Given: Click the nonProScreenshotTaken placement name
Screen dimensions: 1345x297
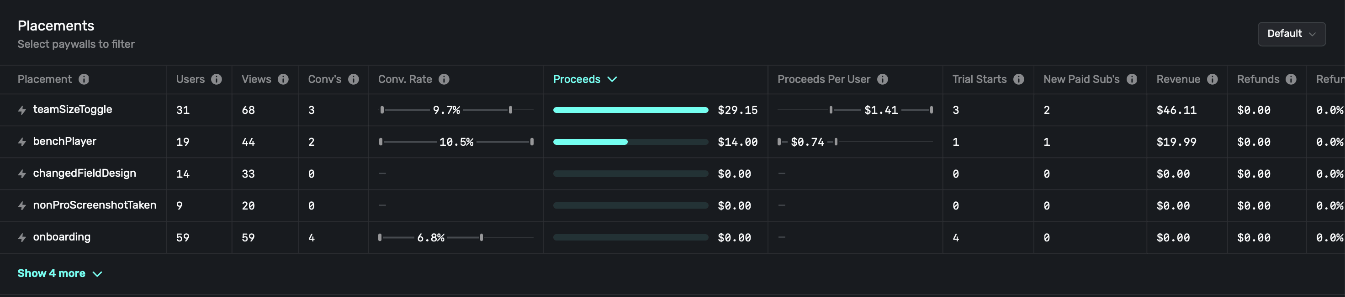Looking at the screenshot, I should [x=95, y=205].
